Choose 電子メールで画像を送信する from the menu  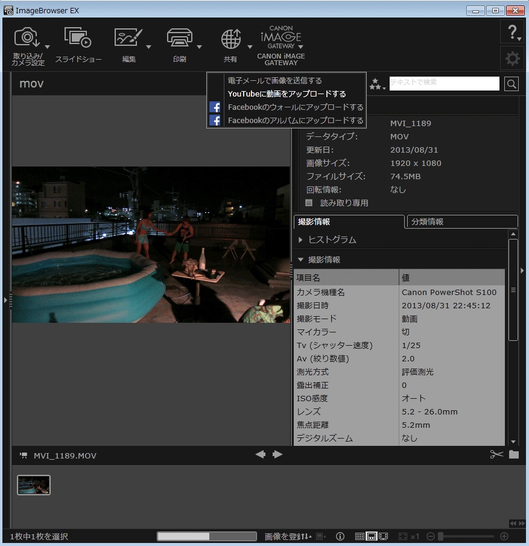[x=274, y=80]
